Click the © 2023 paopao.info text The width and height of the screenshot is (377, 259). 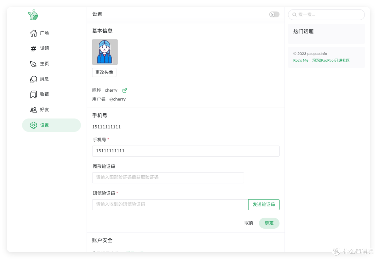pyautogui.click(x=310, y=54)
